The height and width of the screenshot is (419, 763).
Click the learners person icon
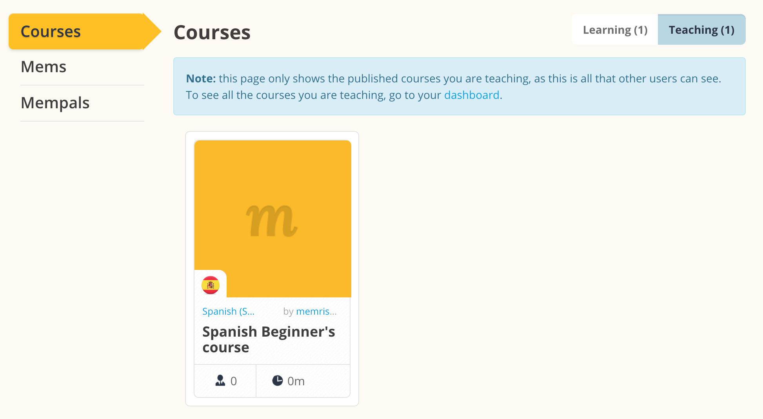click(x=220, y=381)
